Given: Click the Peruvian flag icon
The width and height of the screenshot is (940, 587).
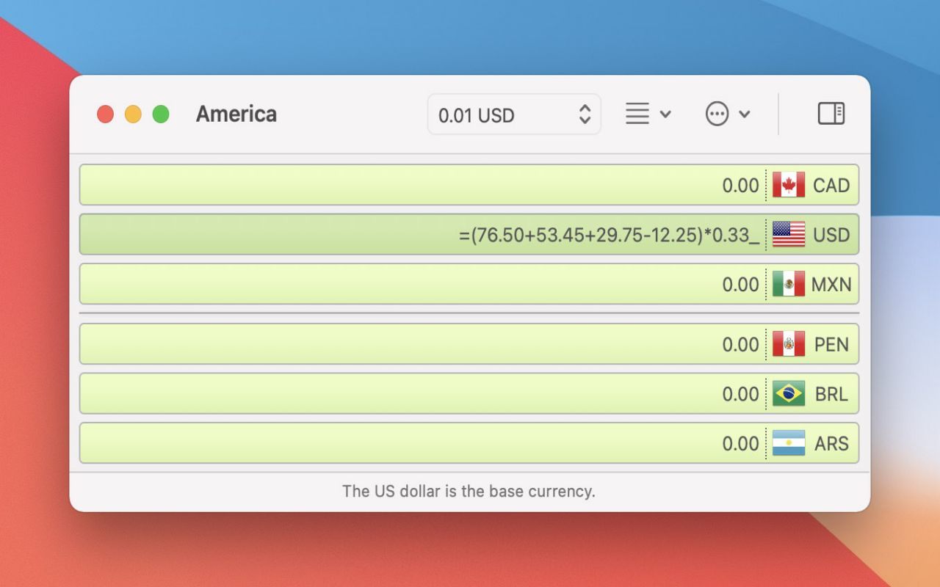Looking at the screenshot, I should click(789, 344).
